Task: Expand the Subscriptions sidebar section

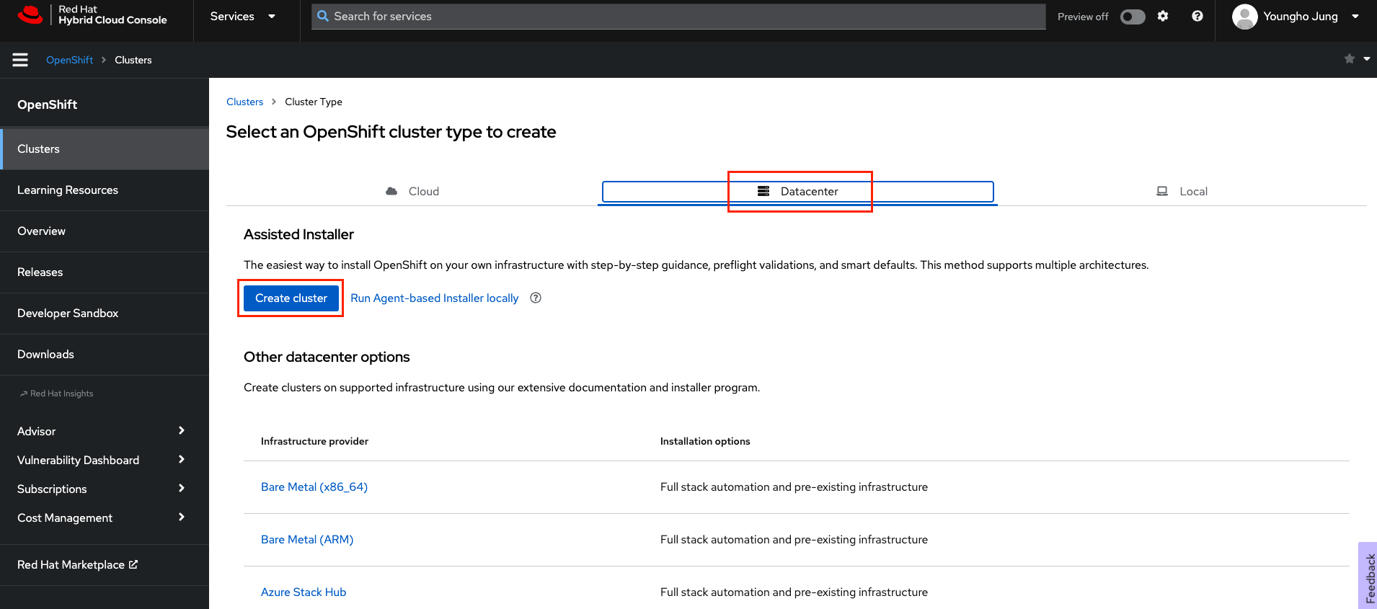Action: click(105, 489)
